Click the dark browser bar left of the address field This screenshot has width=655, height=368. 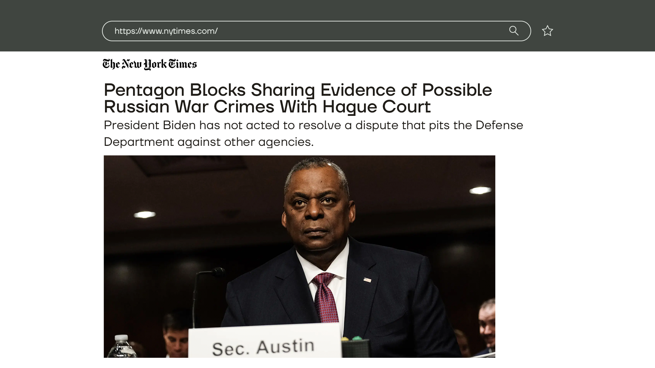pos(51,26)
